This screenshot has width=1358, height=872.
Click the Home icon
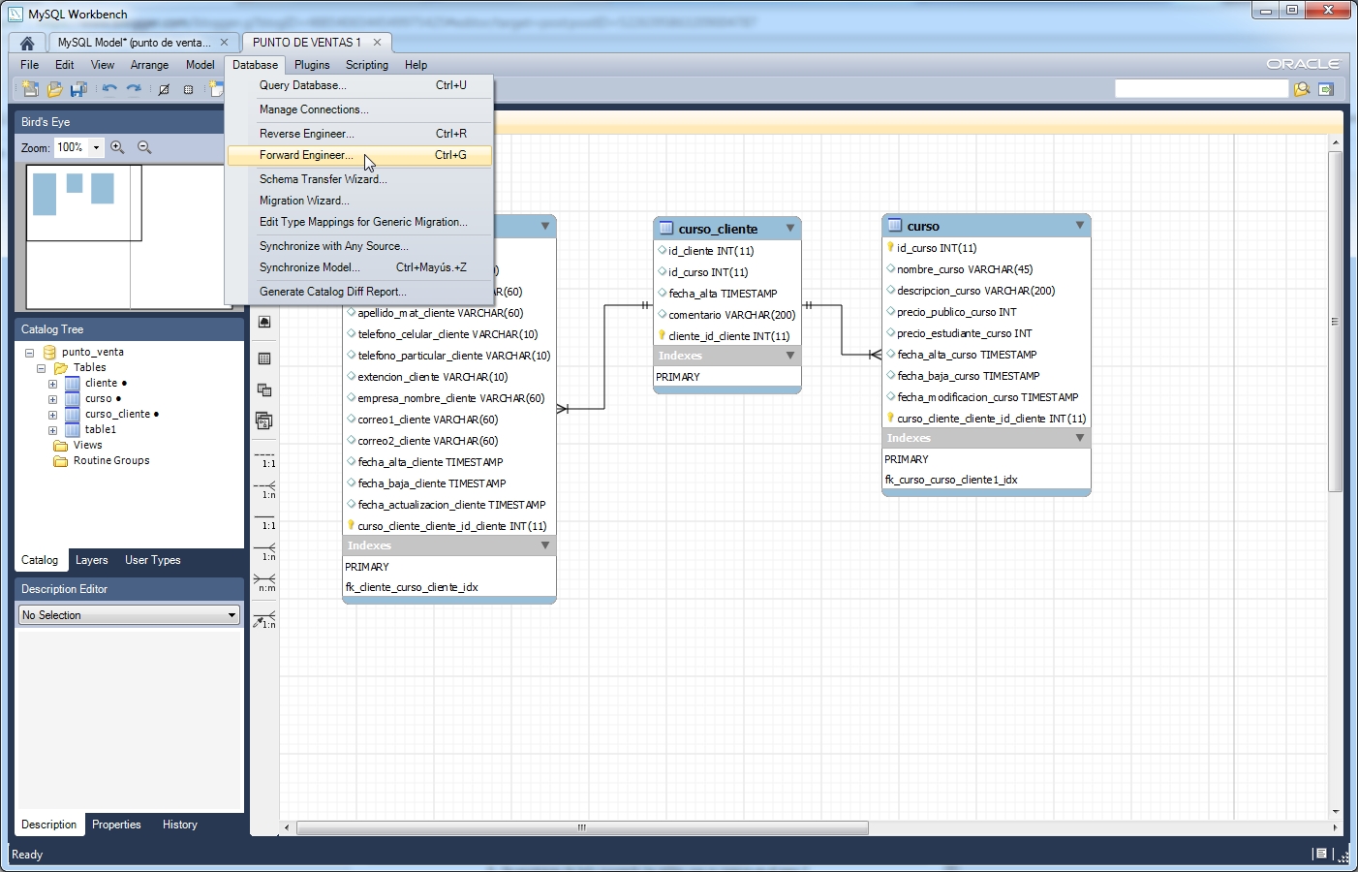[27, 43]
